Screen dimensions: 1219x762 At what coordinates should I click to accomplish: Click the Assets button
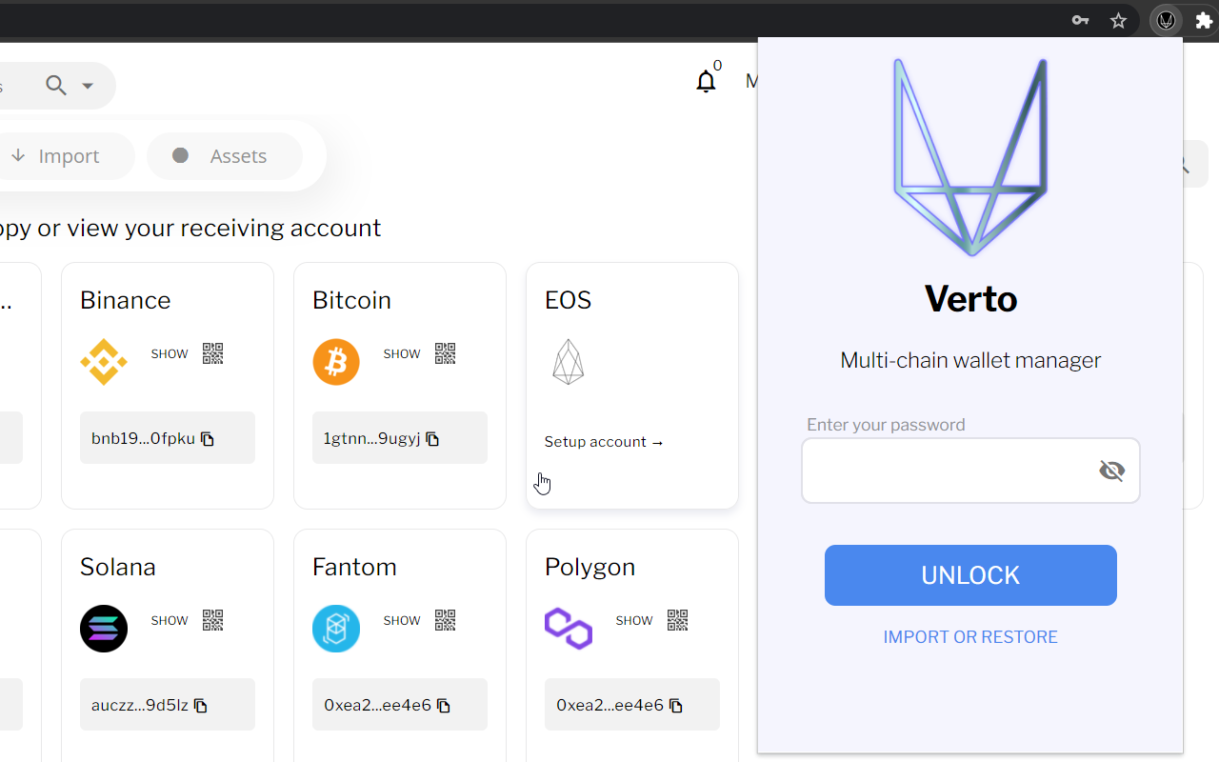[225, 156]
